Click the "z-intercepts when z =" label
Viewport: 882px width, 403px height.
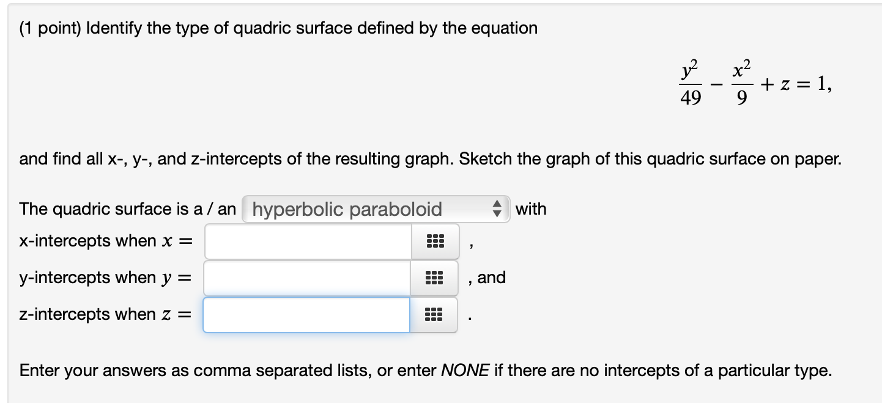(105, 315)
